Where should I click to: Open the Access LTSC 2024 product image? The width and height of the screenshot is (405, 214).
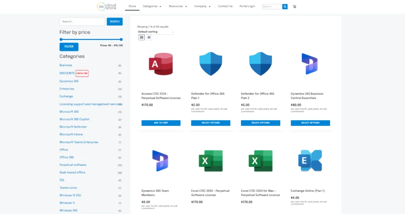pos(161,64)
